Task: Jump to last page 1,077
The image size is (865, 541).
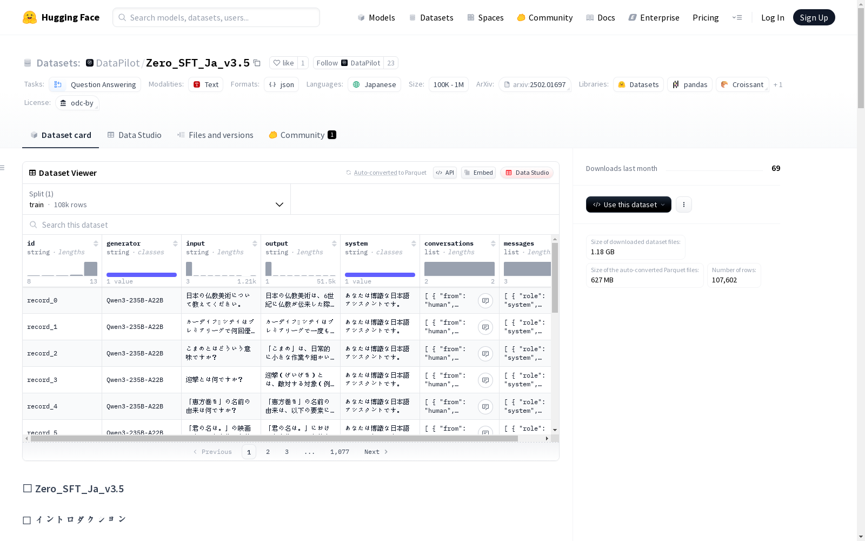Action: [x=340, y=452]
